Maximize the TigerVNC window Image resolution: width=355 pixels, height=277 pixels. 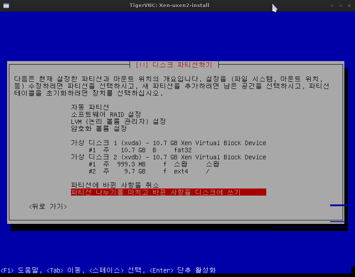(x=340, y=6)
